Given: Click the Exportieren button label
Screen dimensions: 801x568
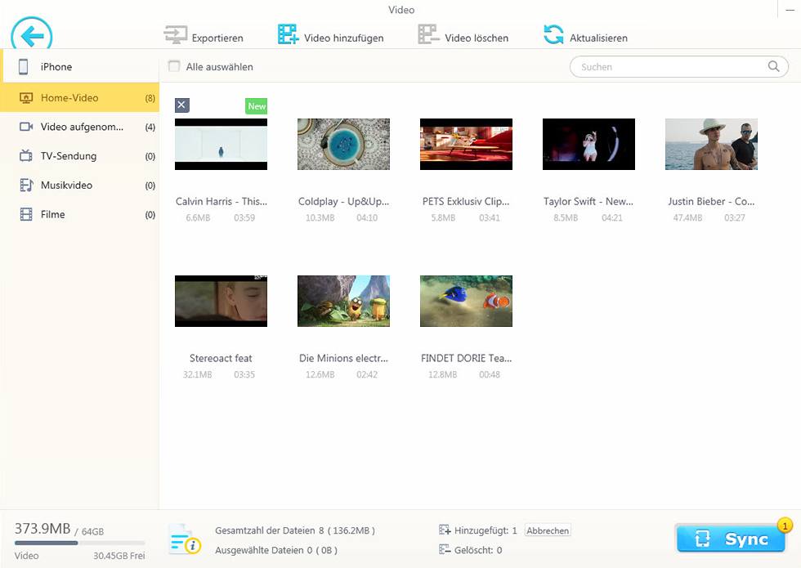Looking at the screenshot, I should tap(217, 38).
